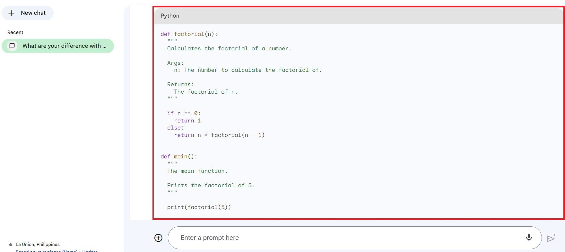Viewport: 565px width, 252px height.
Task: Open the recent chat 'What are your difference with...'
Action: (58, 46)
